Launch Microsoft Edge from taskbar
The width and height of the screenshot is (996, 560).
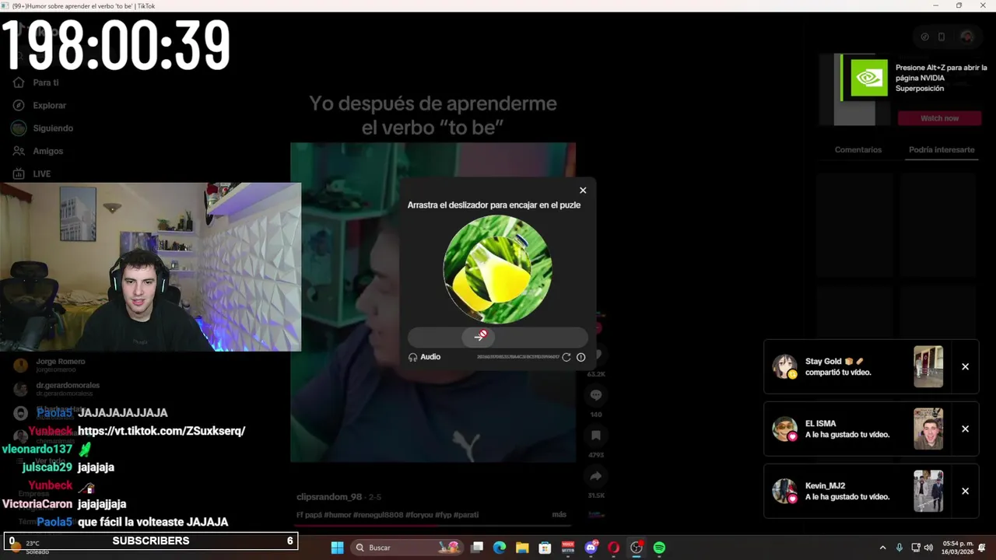point(500,548)
